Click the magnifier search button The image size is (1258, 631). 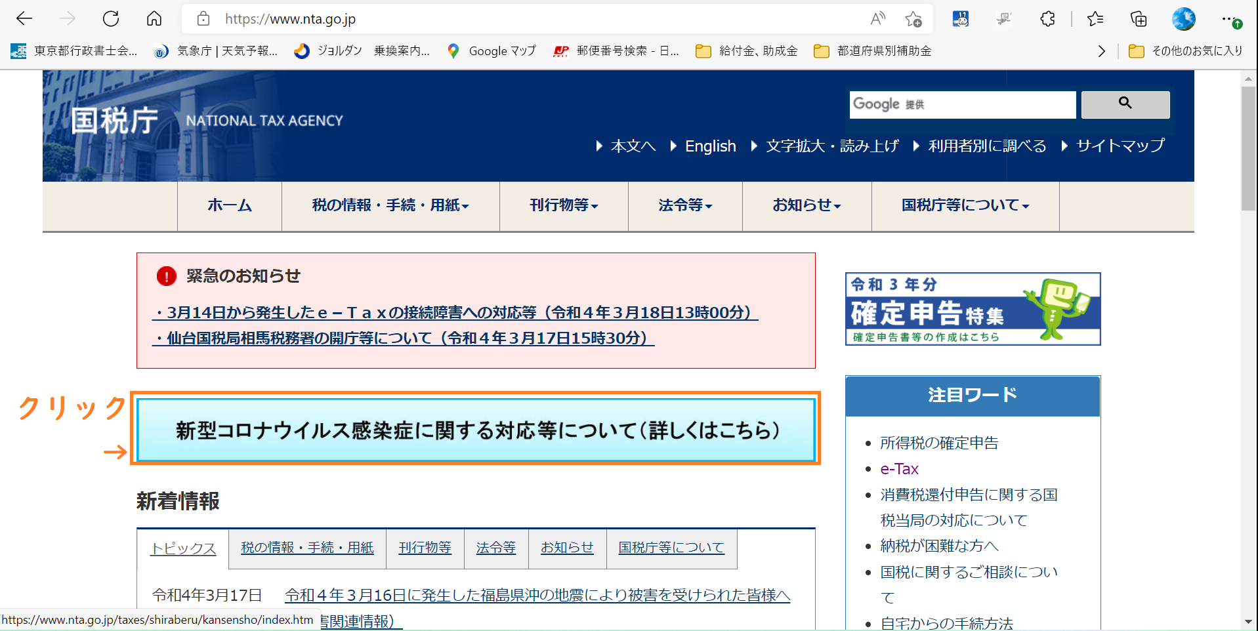click(1125, 104)
